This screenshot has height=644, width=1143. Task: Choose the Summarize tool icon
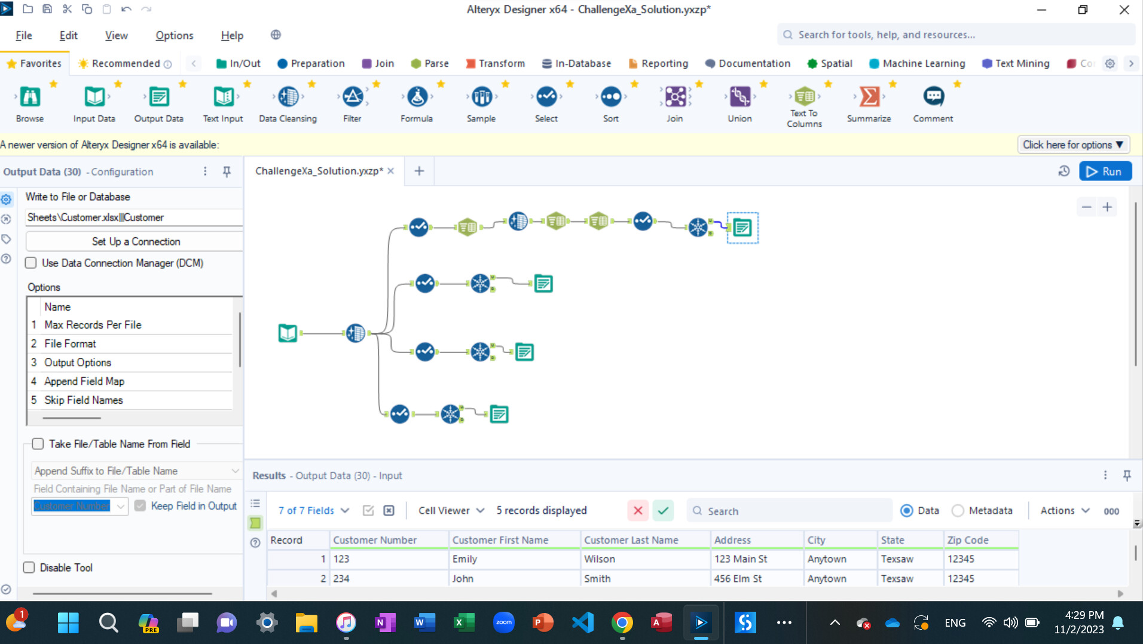click(869, 97)
